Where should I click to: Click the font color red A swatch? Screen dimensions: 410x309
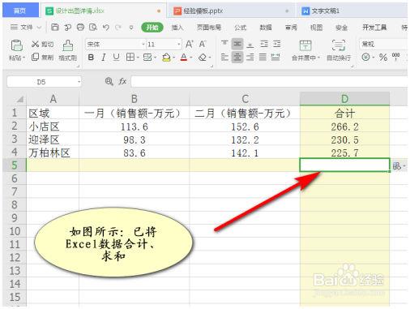[x=184, y=58]
